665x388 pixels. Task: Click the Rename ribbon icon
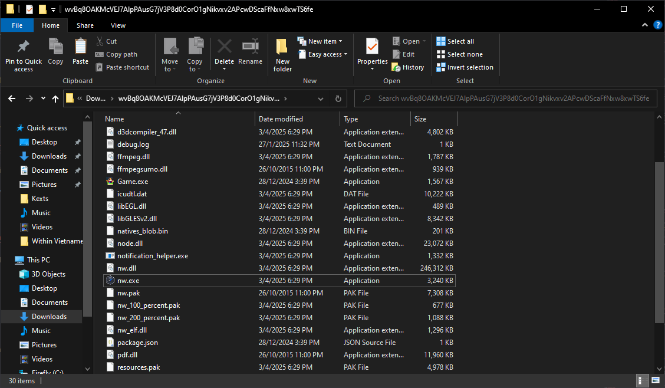250,47
